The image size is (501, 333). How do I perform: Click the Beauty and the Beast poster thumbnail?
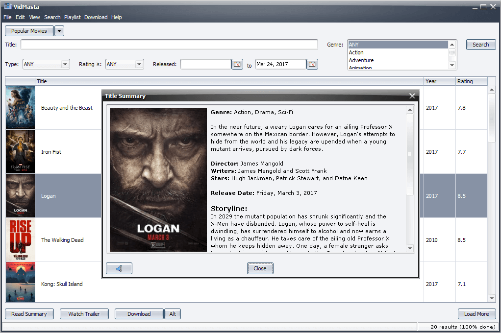click(20, 107)
